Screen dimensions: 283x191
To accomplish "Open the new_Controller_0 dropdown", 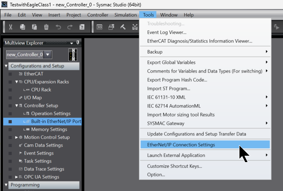I will (x=48, y=55).
